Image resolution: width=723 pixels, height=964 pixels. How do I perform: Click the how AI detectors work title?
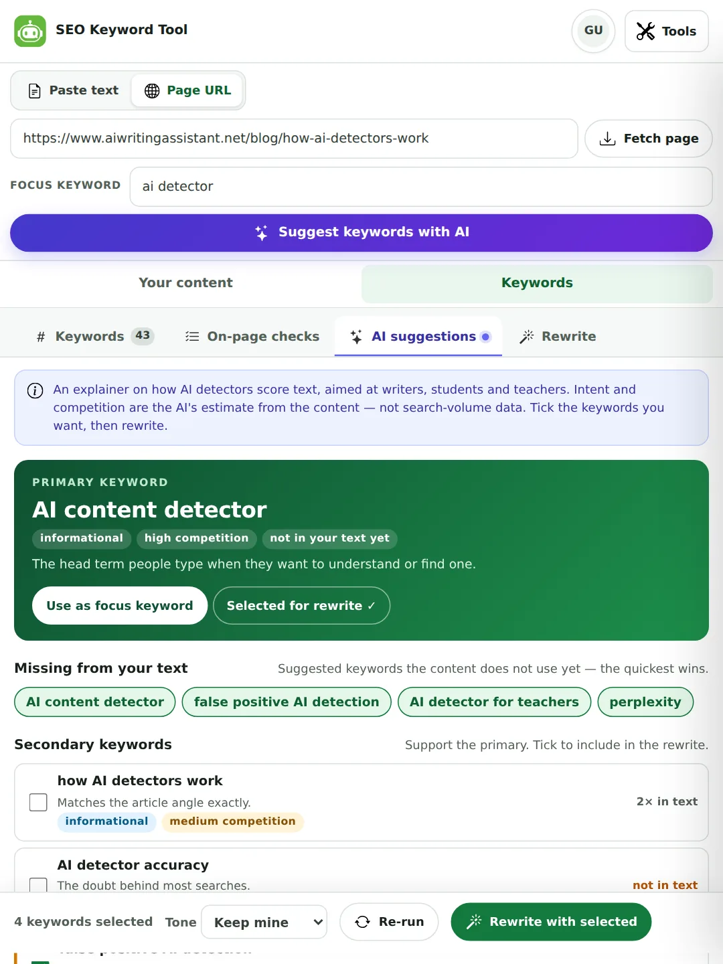click(140, 781)
